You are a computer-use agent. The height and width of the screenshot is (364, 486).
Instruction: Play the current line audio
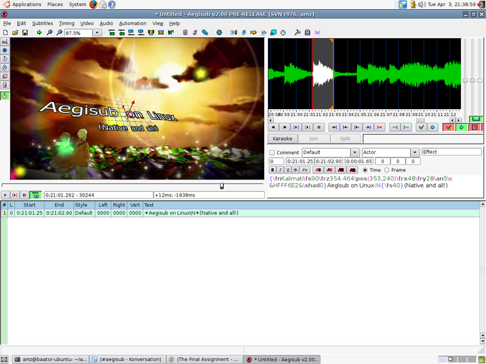pos(307,127)
